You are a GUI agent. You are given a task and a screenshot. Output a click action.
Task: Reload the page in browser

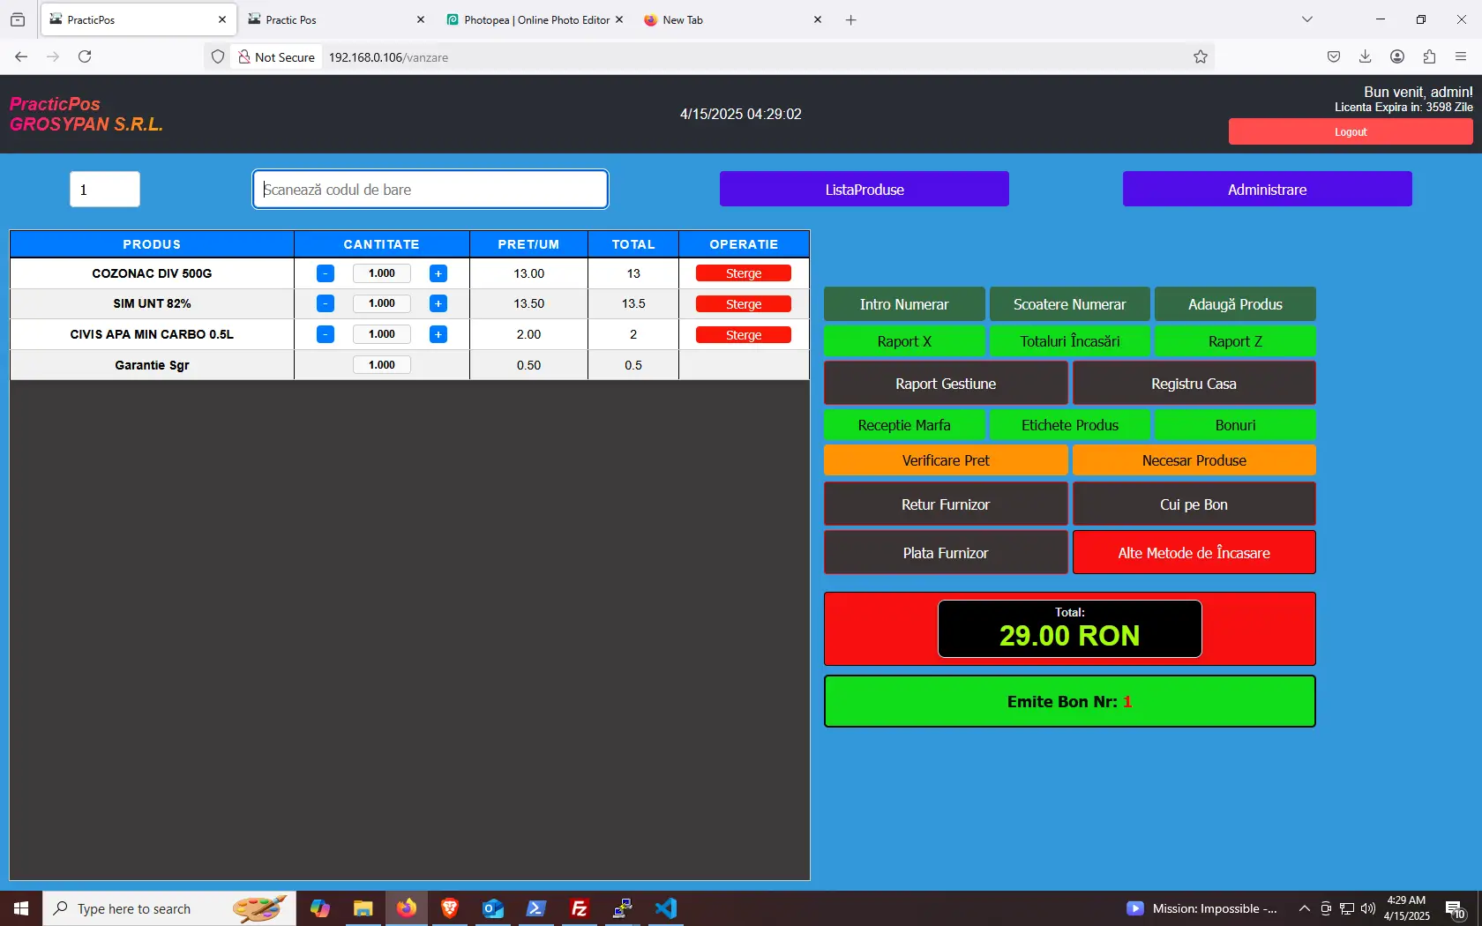85,57
